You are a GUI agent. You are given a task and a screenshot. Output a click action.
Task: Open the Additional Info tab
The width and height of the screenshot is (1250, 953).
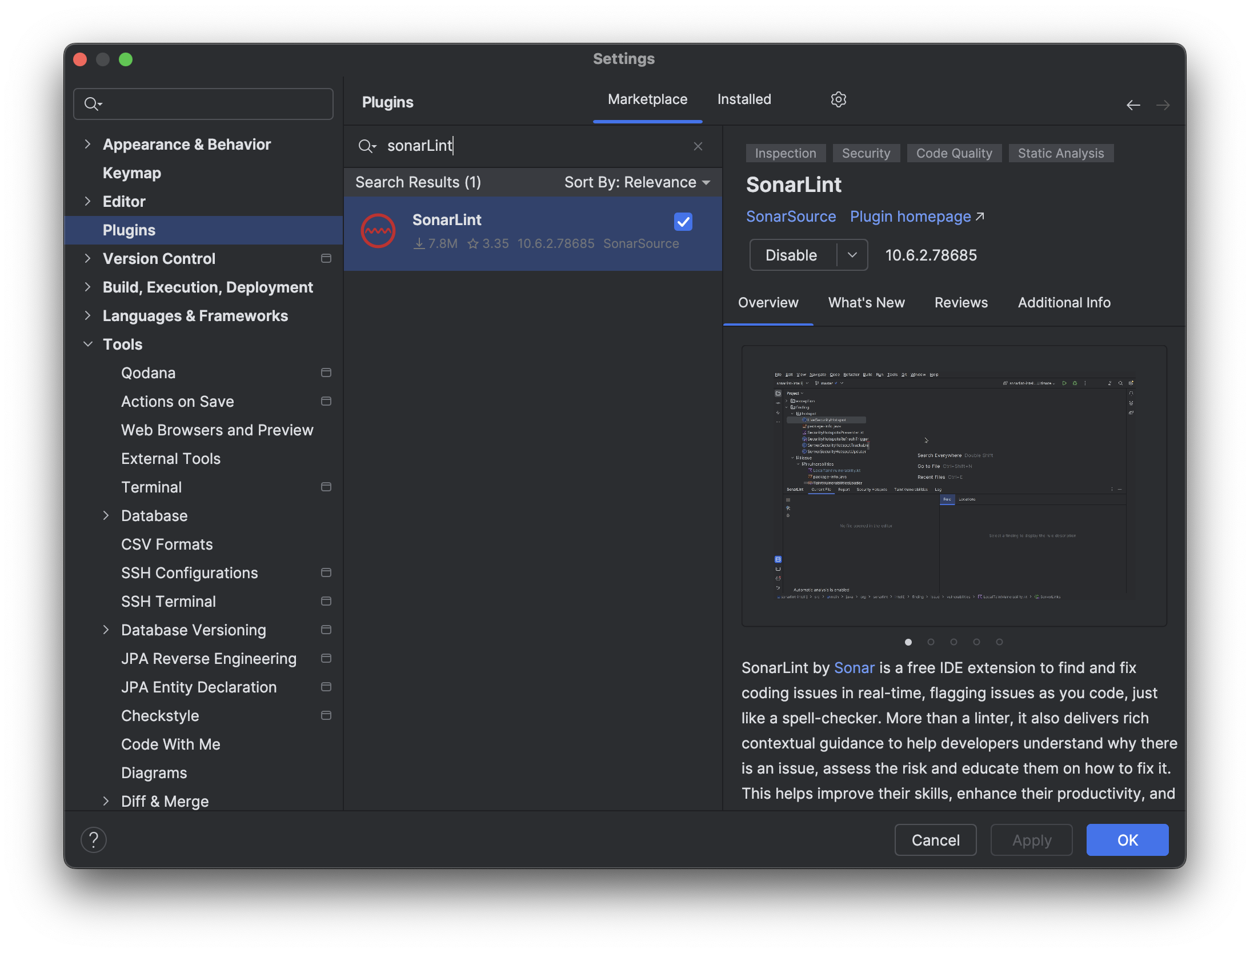click(x=1064, y=303)
